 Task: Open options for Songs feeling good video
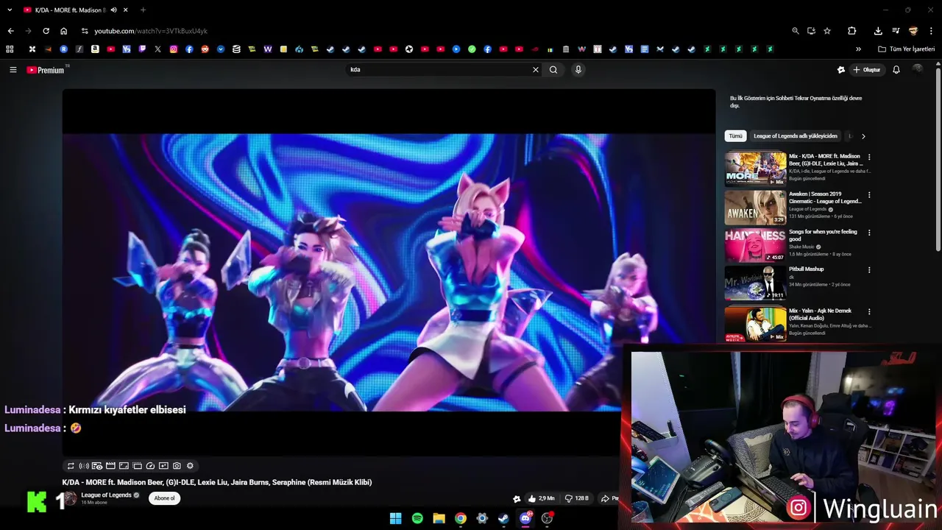869,233
